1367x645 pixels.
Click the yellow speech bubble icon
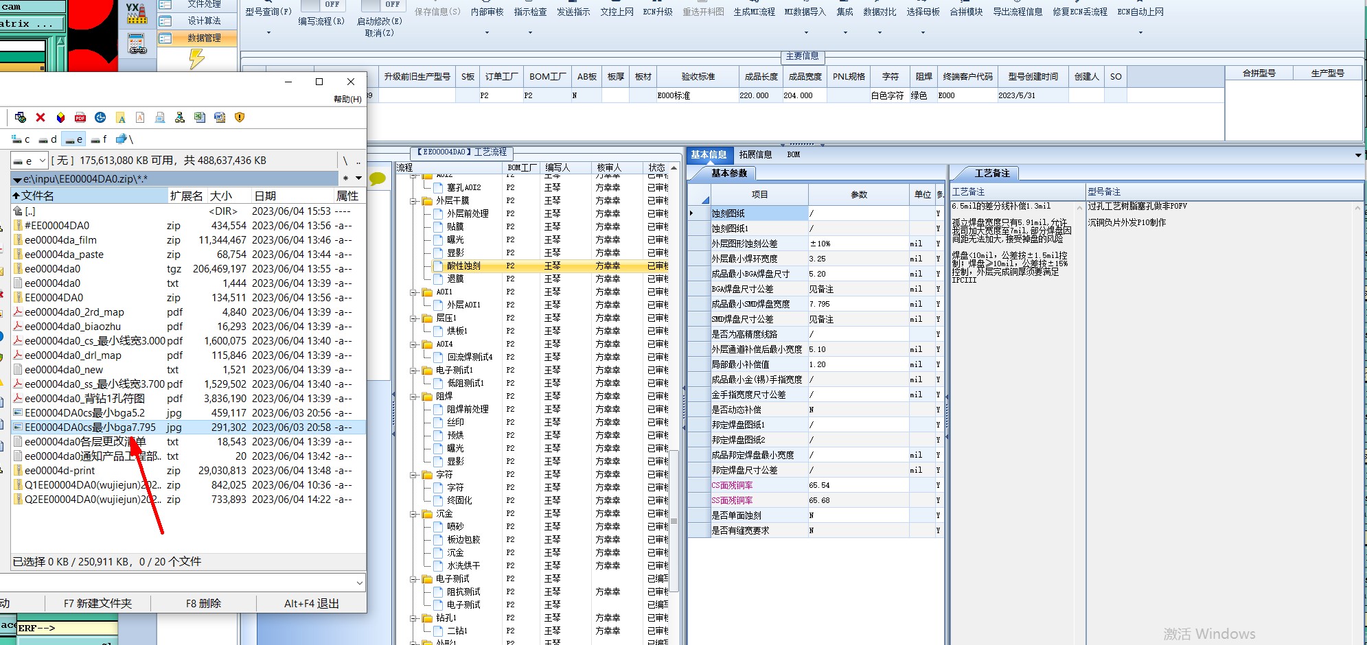pyautogui.click(x=378, y=179)
